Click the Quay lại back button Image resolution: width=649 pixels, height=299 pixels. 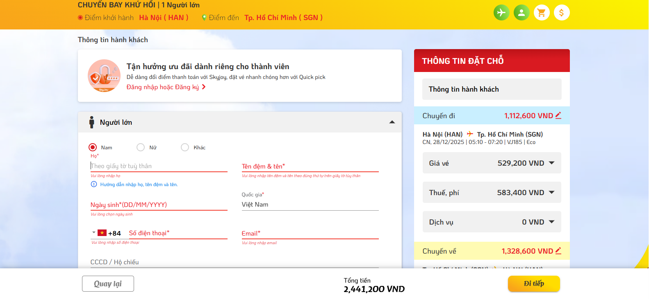(108, 283)
